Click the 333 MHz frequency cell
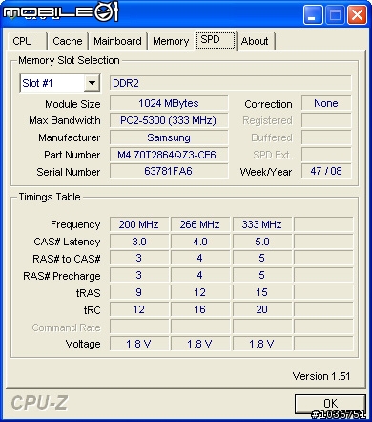This screenshot has height=422, width=372. [x=262, y=224]
